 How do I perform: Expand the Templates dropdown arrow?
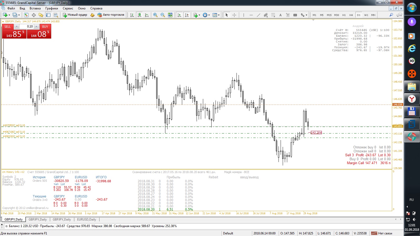pos(219,15)
